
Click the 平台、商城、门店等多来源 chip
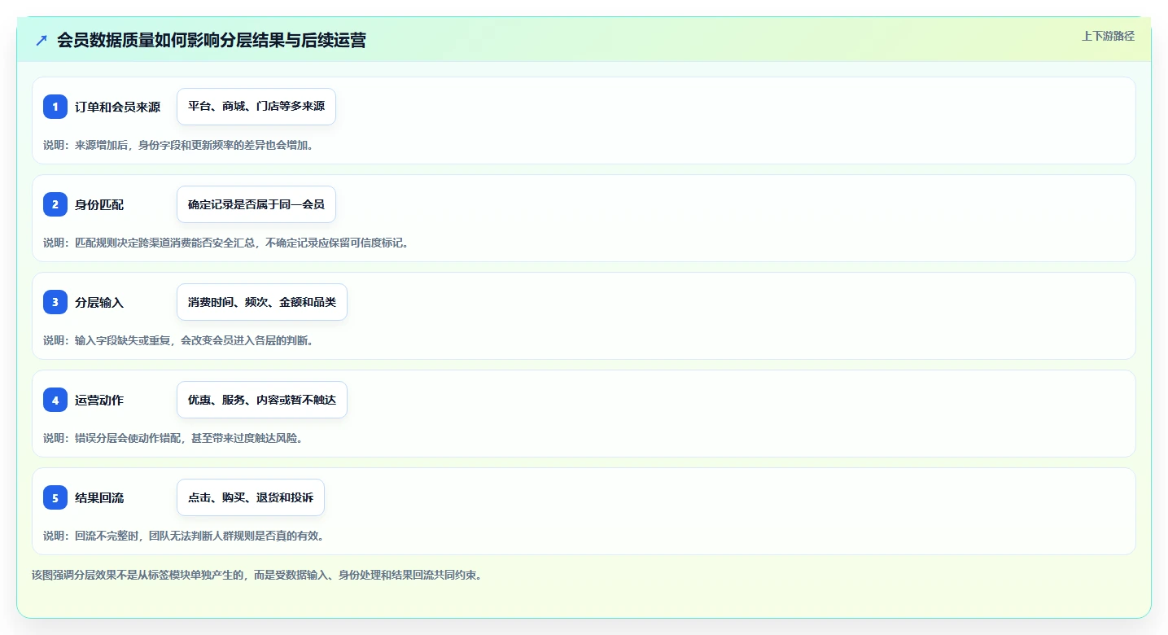click(x=256, y=107)
